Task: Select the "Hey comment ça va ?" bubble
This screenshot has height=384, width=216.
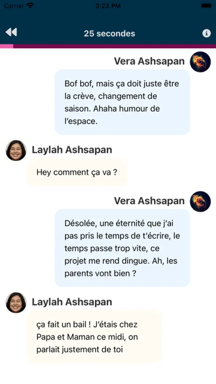Action: [77, 172]
